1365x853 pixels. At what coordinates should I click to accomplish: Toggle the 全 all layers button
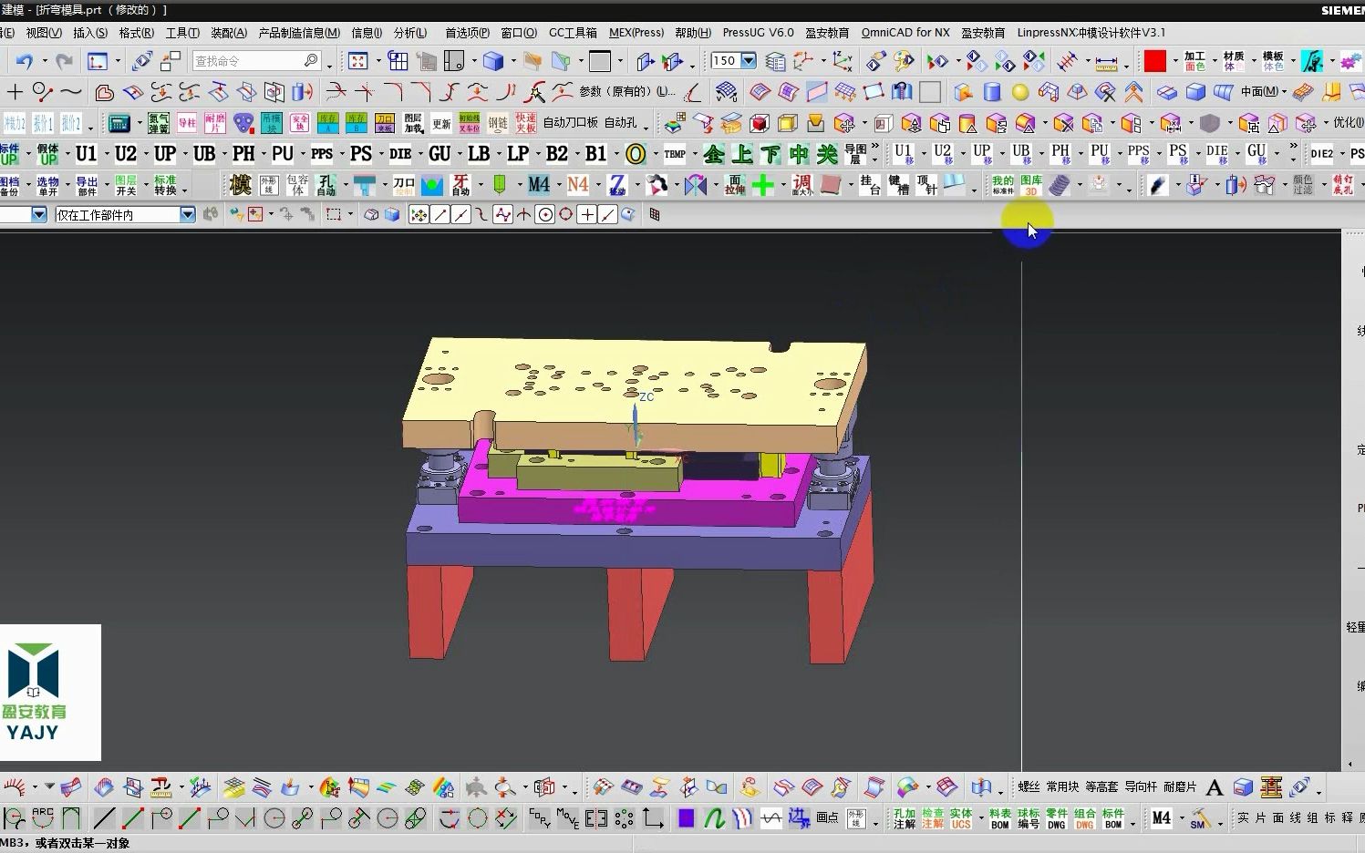(x=714, y=154)
